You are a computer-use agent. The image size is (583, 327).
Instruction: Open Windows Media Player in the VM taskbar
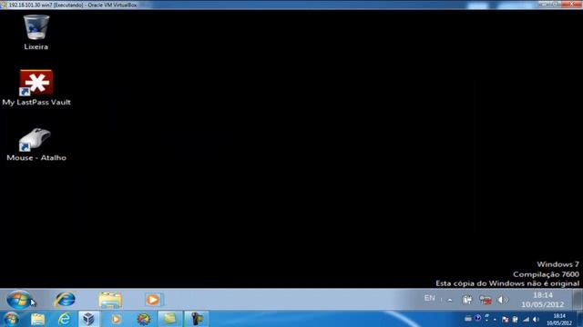point(153,300)
